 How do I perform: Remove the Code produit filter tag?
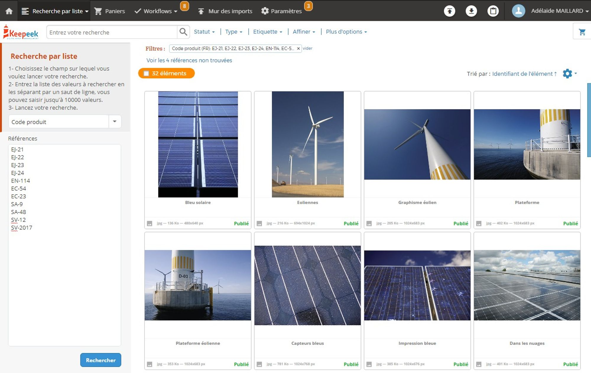[298, 49]
